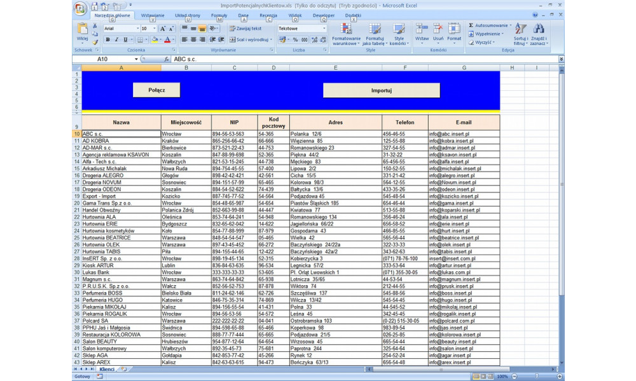636x381 pixels.
Task: Cut selection with the scissors icon
Action: (x=95, y=25)
